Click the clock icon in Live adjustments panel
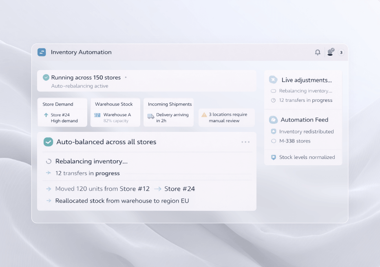The image size is (380, 267). click(x=273, y=101)
